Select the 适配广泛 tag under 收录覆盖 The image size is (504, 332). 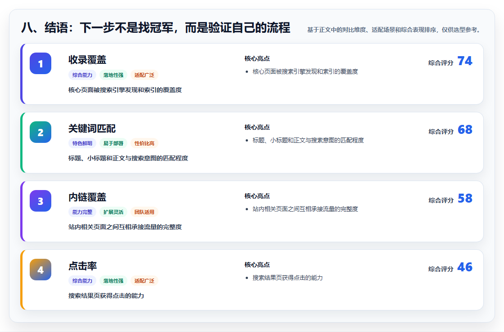[x=144, y=75]
